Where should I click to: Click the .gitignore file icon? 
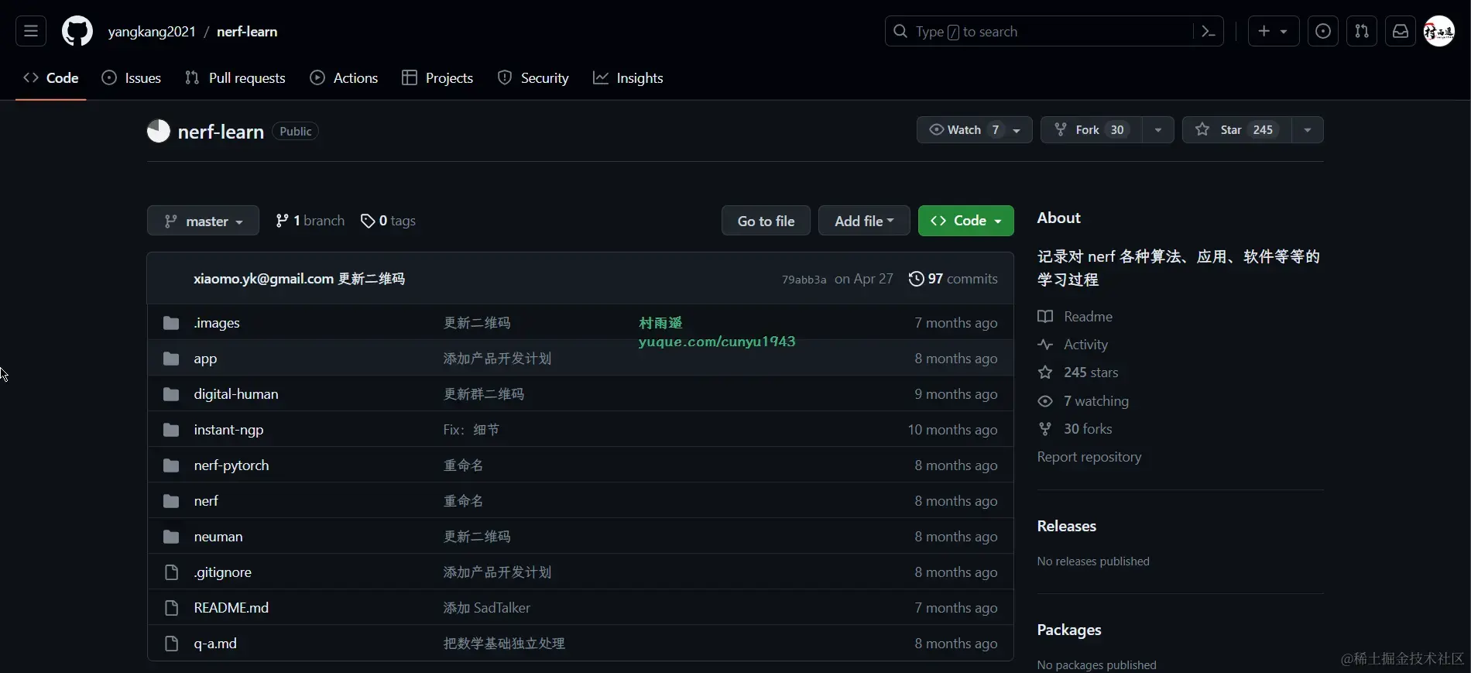[171, 572]
